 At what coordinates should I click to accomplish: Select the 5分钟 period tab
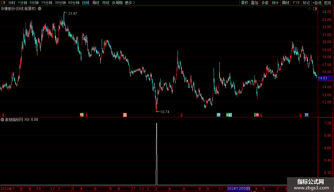point(34,3)
